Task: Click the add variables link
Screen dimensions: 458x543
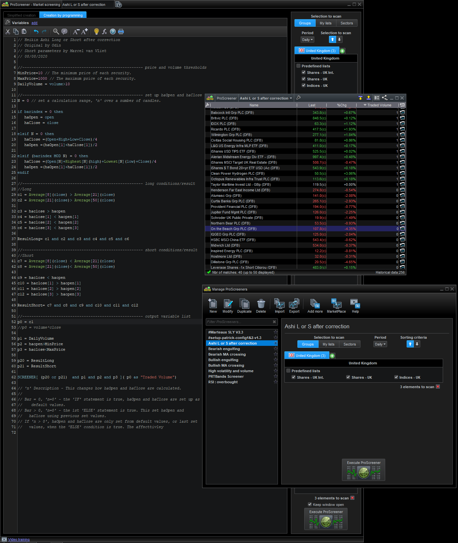Action: 34,23
